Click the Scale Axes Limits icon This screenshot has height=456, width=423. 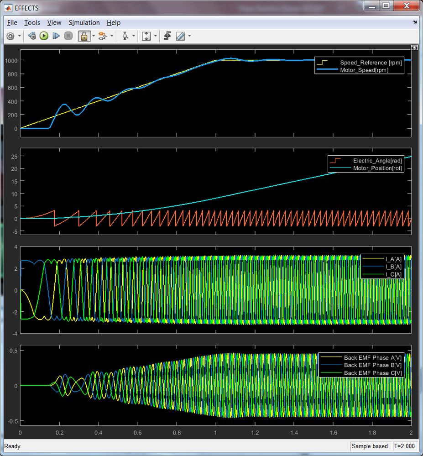[x=146, y=36]
